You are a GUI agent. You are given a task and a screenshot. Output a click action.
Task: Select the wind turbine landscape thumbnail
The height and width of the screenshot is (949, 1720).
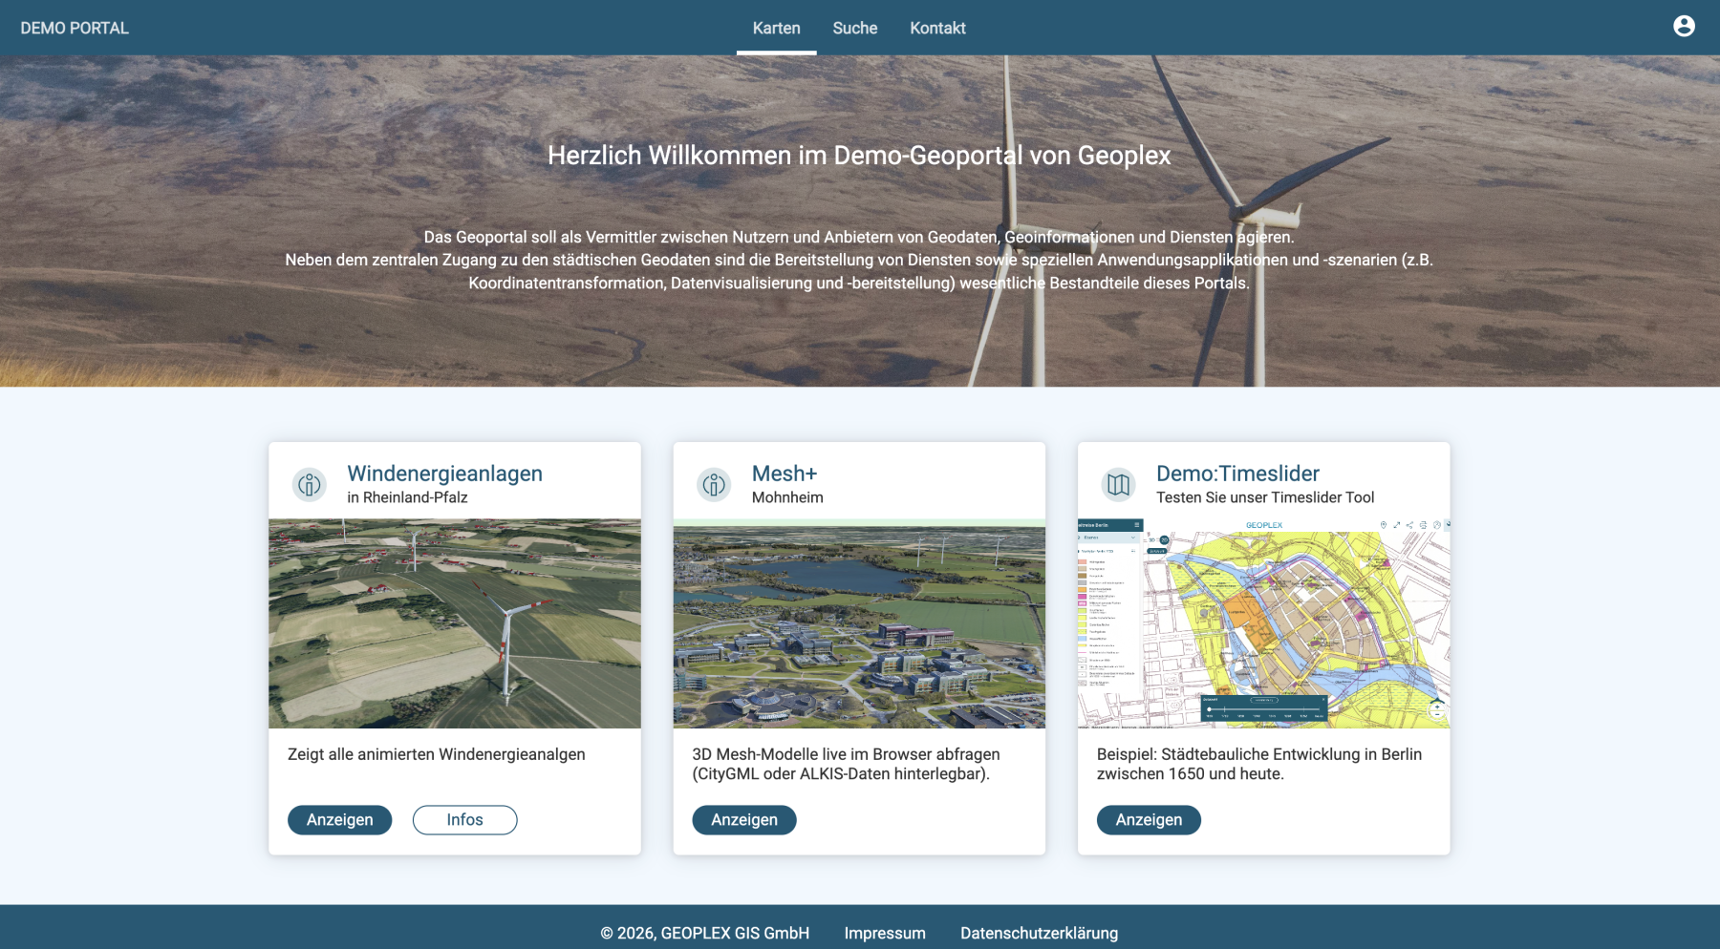pos(455,623)
